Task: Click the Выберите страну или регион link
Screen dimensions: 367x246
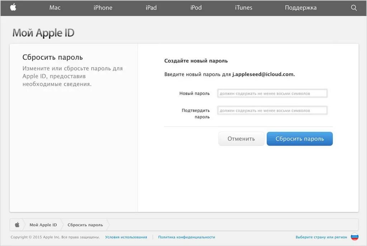Action: tap(321, 237)
